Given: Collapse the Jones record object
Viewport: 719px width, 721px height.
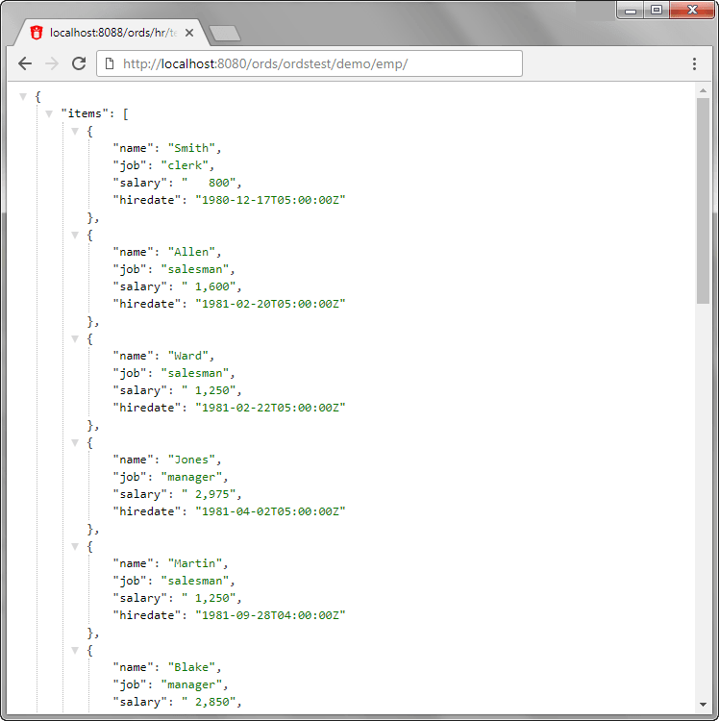Looking at the screenshot, I should (75, 443).
